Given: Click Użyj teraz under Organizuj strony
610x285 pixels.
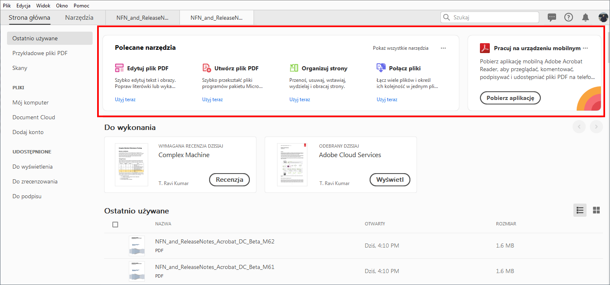Looking at the screenshot, I should click(300, 100).
